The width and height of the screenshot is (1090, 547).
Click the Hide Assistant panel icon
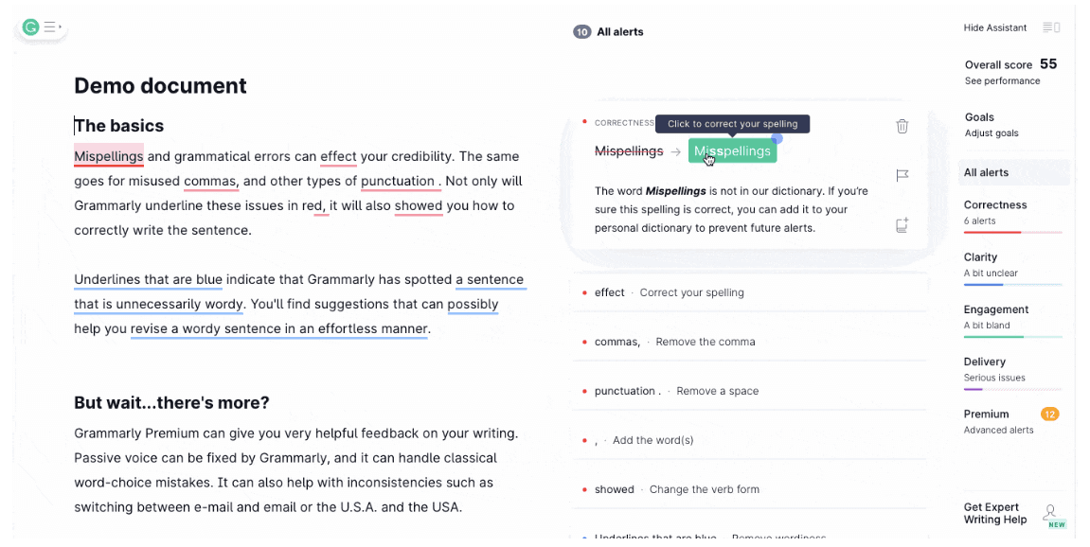tap(1051, 27)
